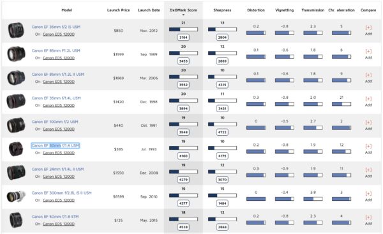Viewport: 383px width, 234px height.
Task: Open Canon EF 24mm f/1.4L II USM link
Action: 57,169
